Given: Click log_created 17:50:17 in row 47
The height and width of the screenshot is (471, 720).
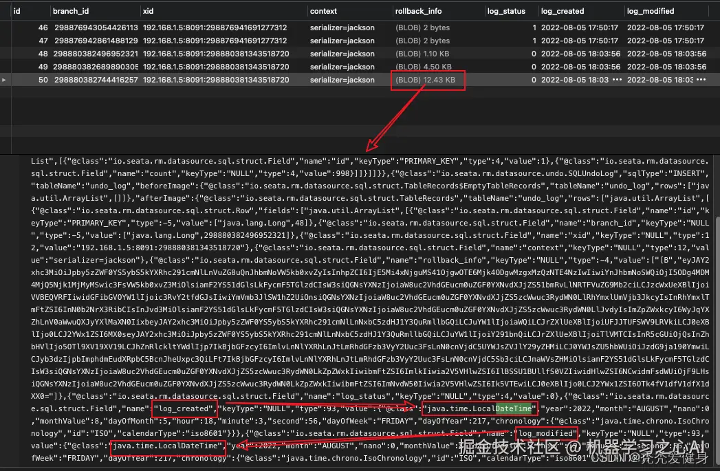Looking at the screenshot, I should coord(580,41).
